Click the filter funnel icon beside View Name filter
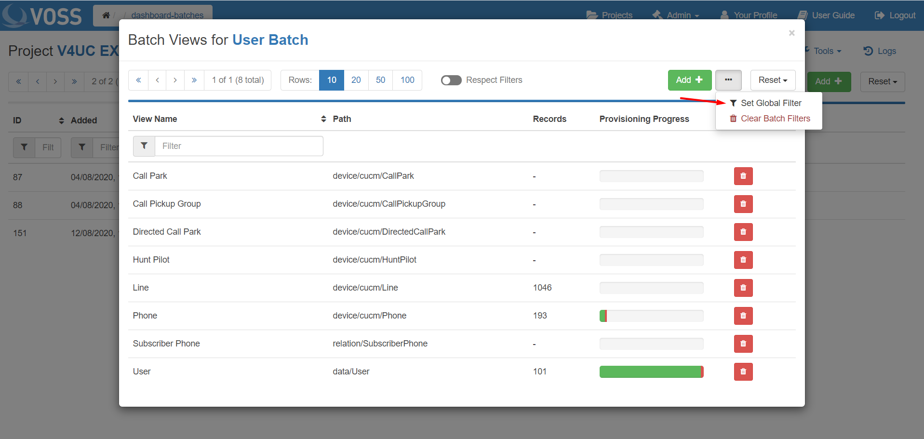Viewport: 924px width, 439px height. 144,146
